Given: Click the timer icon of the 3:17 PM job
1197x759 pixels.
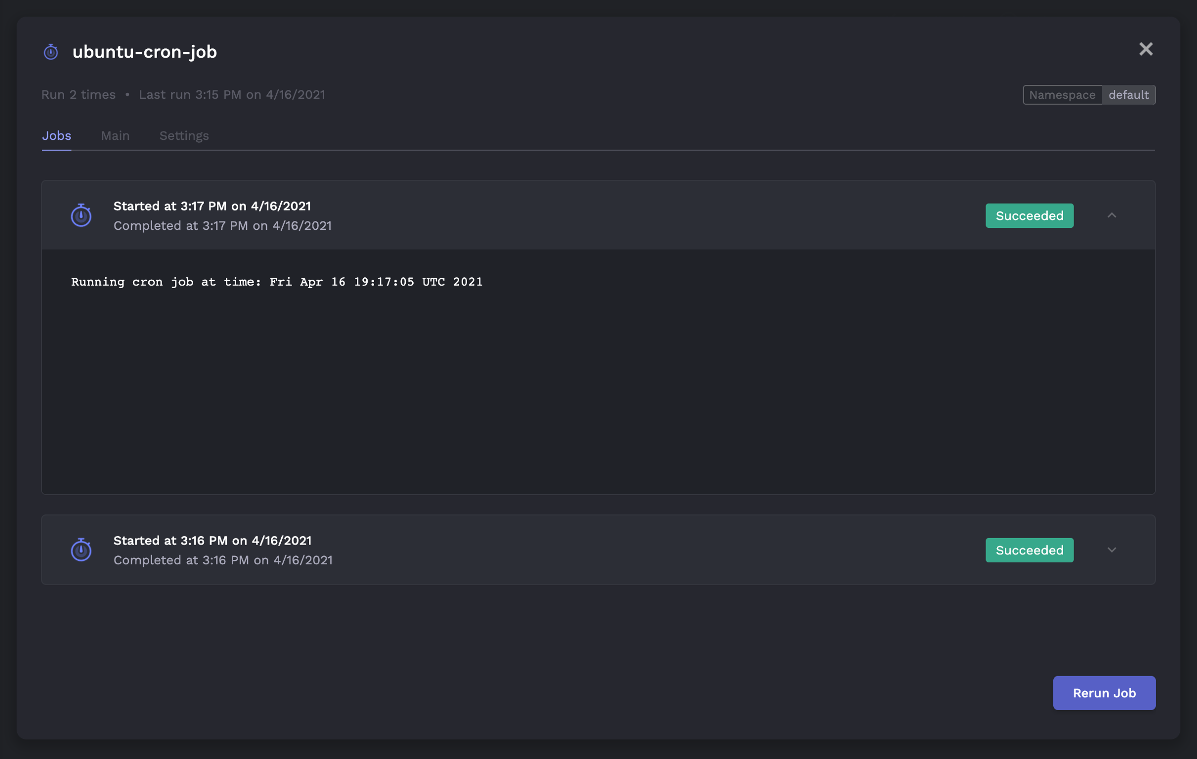Looking at the screenshot, I should [81, 215].
